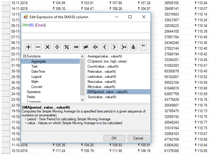Select the DateTime function category
Image resolution: width=209 pixels, height=155 pixels.
[38, 72]
